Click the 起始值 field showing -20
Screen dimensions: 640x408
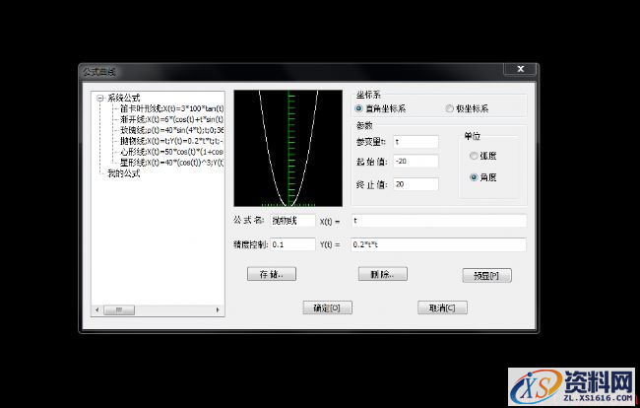pos(416,162)
